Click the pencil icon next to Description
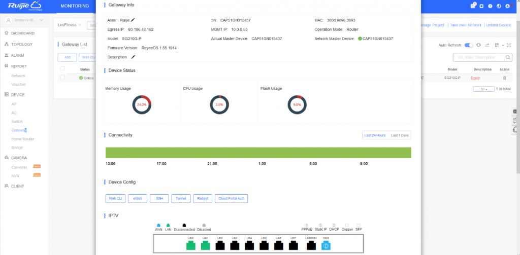The width and height of the screenshot is (520, 255). [133, 57]
